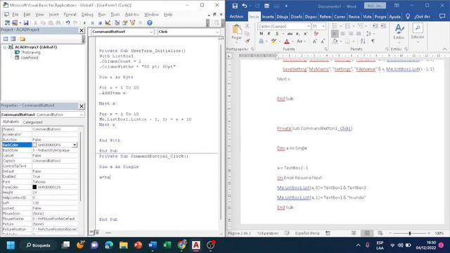Viewport: 450px width, 253px height.
Task: Open Object Browser from the VBA toolbar
Action: click(133, 22)
